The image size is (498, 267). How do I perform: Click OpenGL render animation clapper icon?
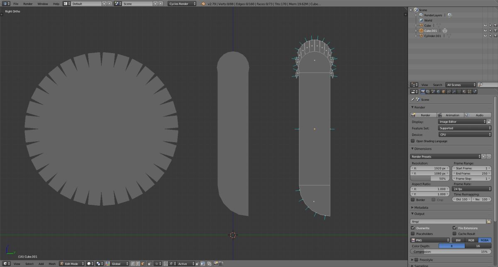click(x=221, y=264)
